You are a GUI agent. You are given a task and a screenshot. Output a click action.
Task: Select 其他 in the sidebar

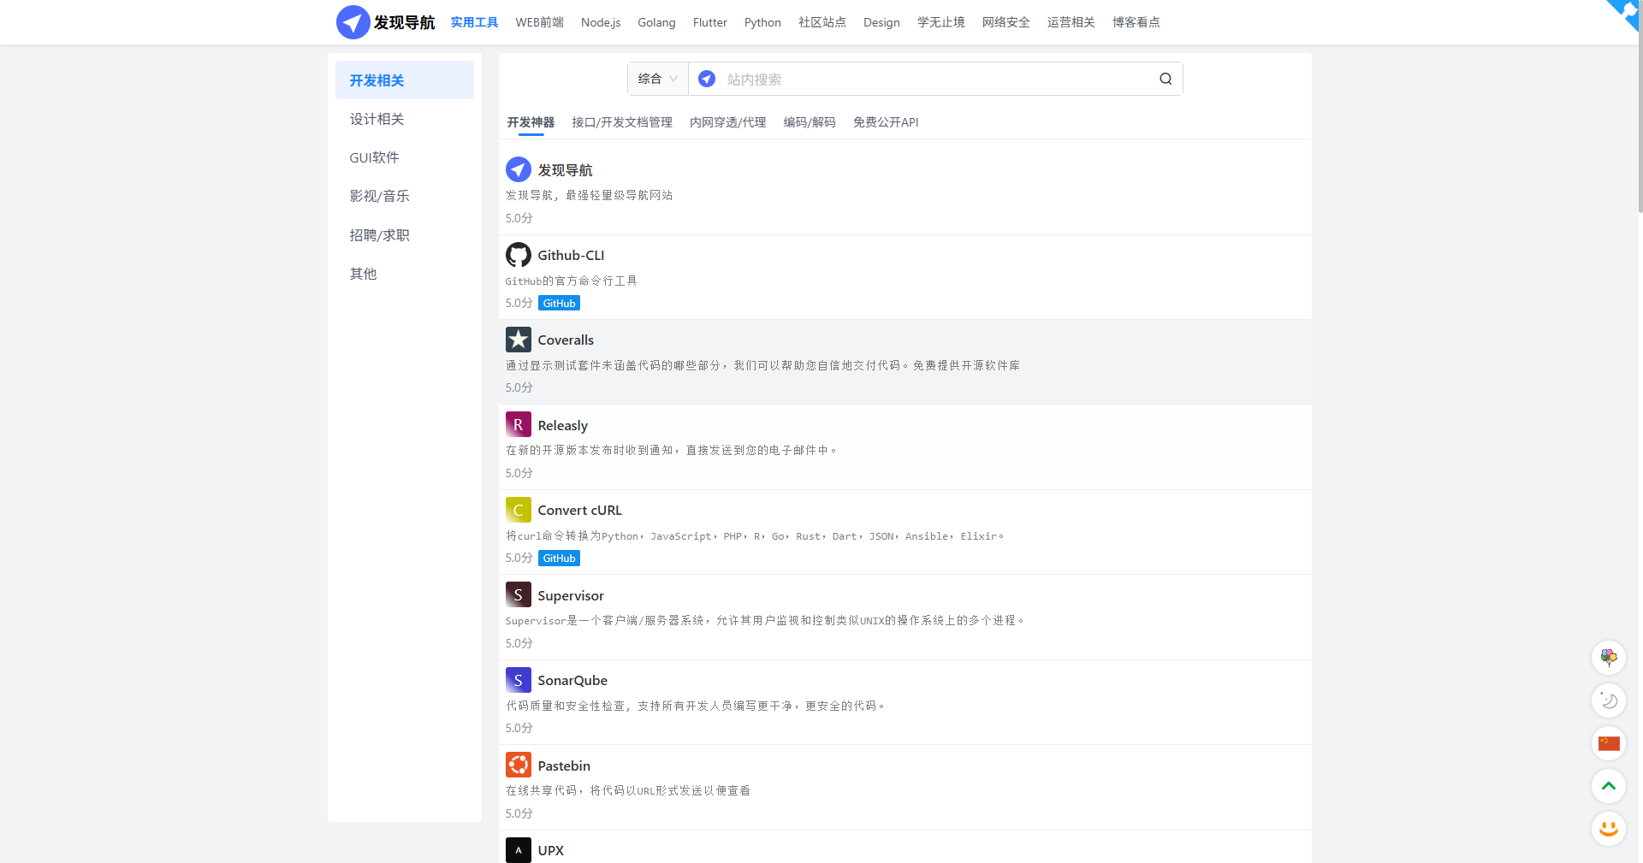point(405,274)
